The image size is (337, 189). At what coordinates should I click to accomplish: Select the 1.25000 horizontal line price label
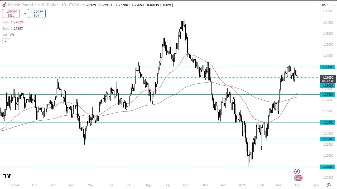coord(327,122)
